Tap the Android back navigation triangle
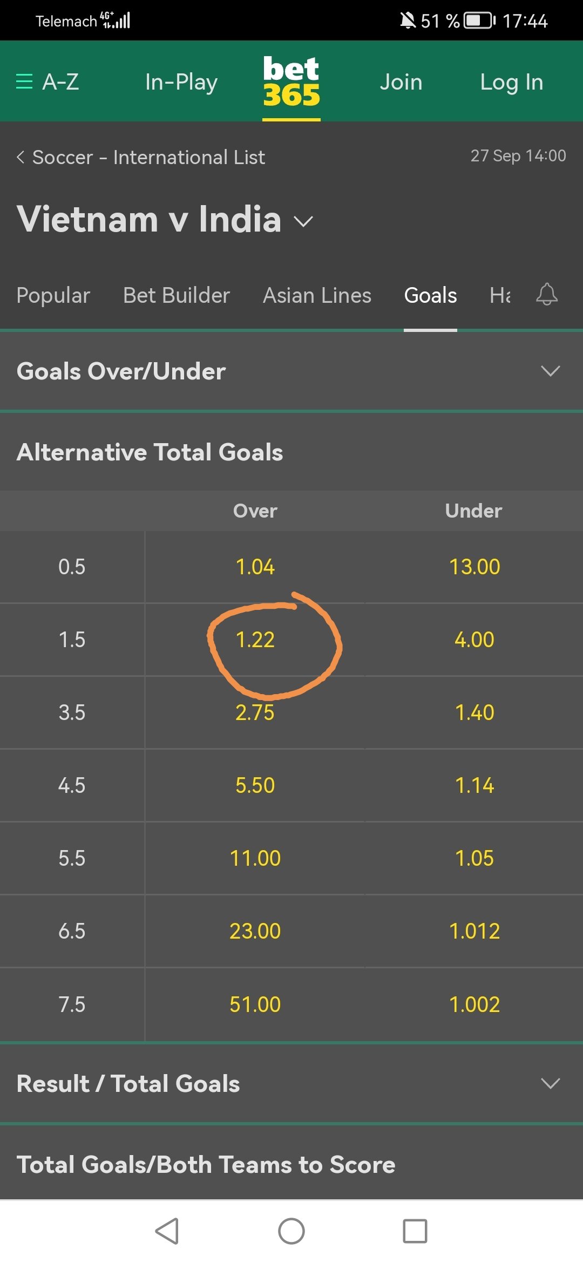The height and width of the screenshot is (1263, 583). [x=167, y=1231]
